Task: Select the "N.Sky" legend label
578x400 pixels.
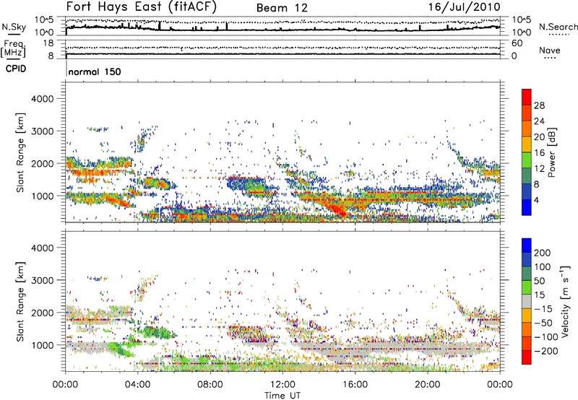Action: click(14, 27)
